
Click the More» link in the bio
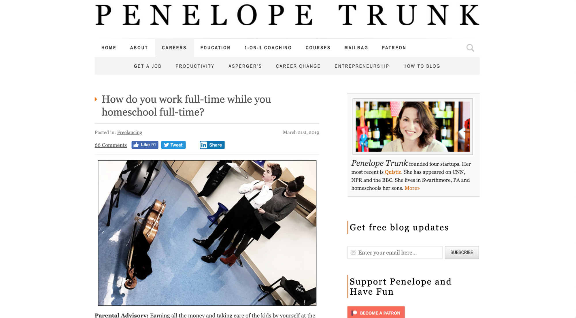tap(412, 188)
